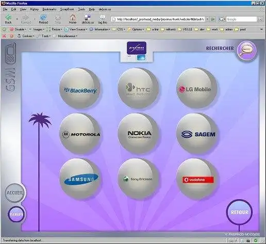Click the Rechercher magnifier icon

click(x=246, y=51)
